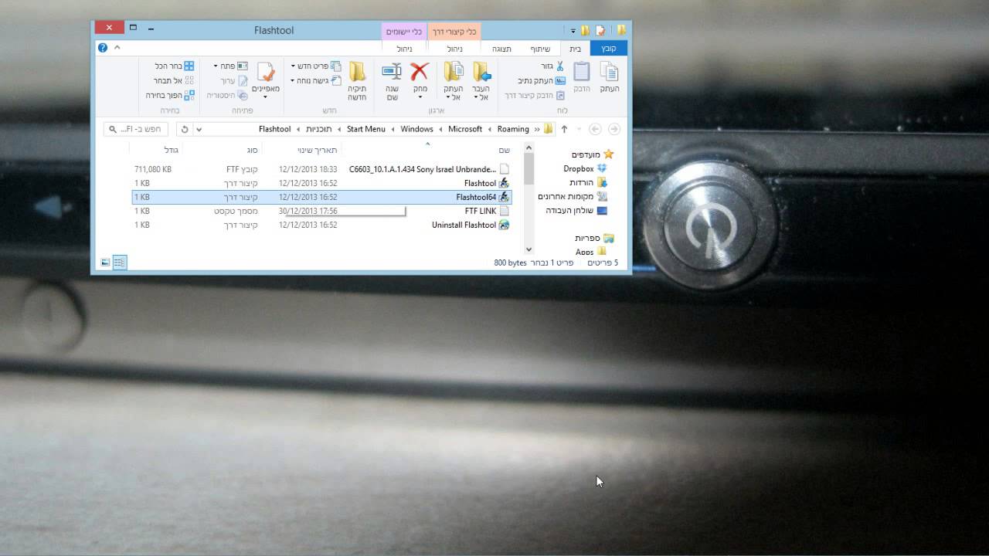Switch to the Share (שיתוף) ribbon tab
This screenshot has height=556, width=989.
coord(540,49)
